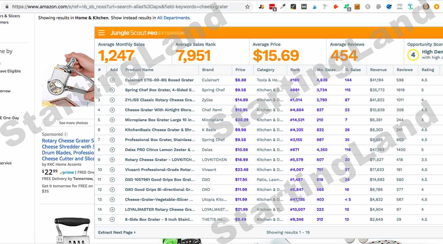The width and height of the screenshot is (443, 244).
Task: Open the Jungle Scout JS extension icon
Action: (x=262, y=7)
